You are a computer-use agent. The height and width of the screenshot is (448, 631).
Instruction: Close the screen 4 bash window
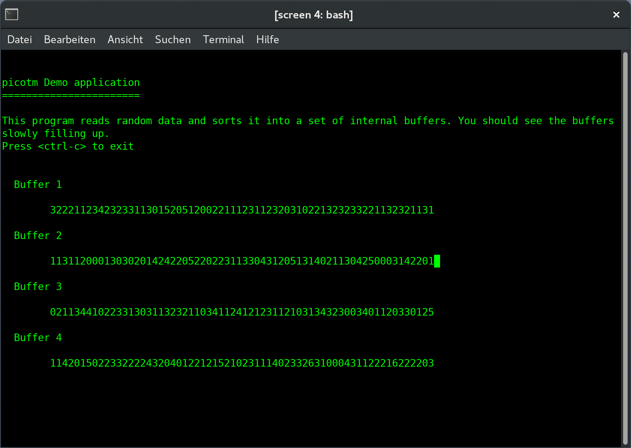616,15
